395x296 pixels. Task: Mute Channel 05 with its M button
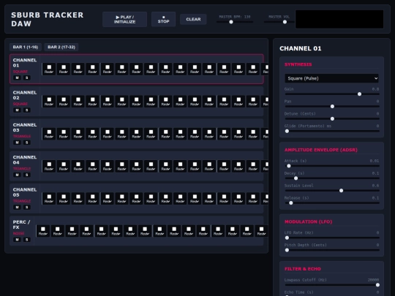pyautogui.click(x=17, y=208)
